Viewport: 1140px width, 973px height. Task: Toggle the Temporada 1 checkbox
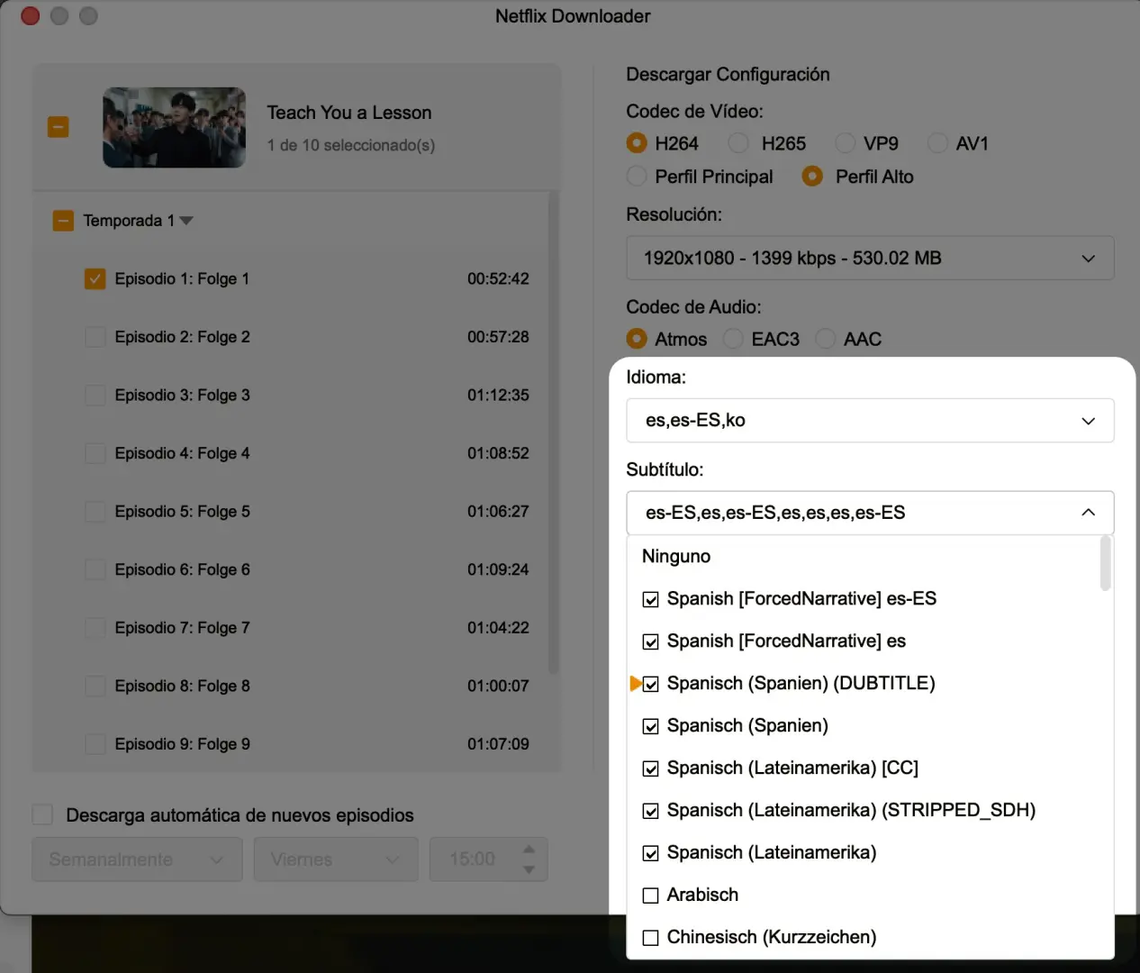(63, 221)
